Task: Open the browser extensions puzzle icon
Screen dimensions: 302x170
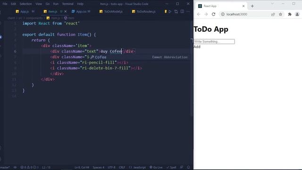Action: (x=290, y=14)
